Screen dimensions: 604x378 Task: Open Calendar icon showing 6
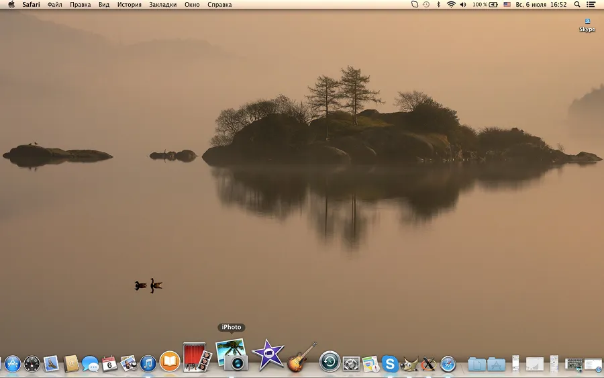pyautogui.click(x=109, y=363)
